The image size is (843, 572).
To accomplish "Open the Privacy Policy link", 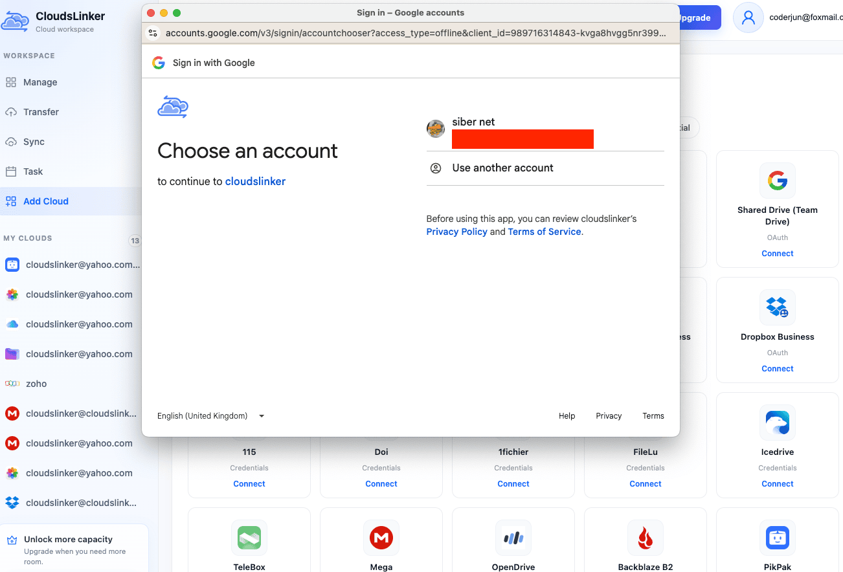I will coord(456,232).
